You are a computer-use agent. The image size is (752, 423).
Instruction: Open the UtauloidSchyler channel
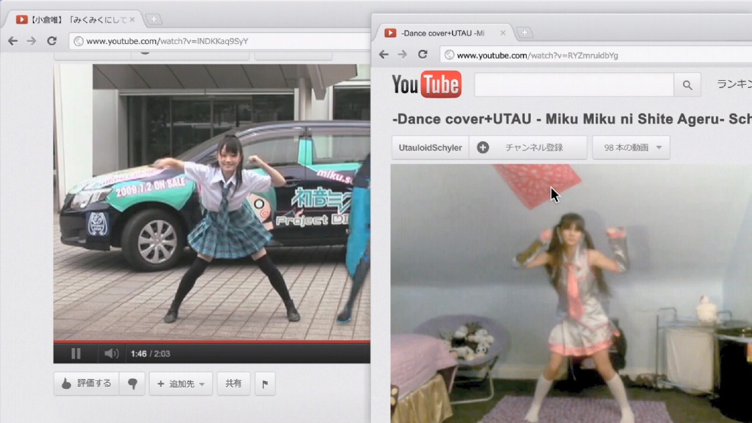tap(430, 148)
